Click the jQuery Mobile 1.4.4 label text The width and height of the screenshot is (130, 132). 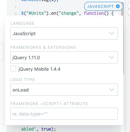click(39, 69)
